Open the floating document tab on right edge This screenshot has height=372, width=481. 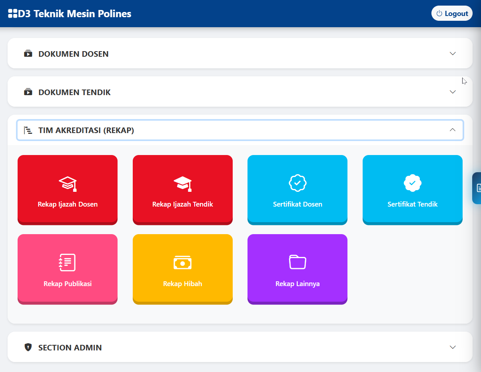tap(478, 188)
